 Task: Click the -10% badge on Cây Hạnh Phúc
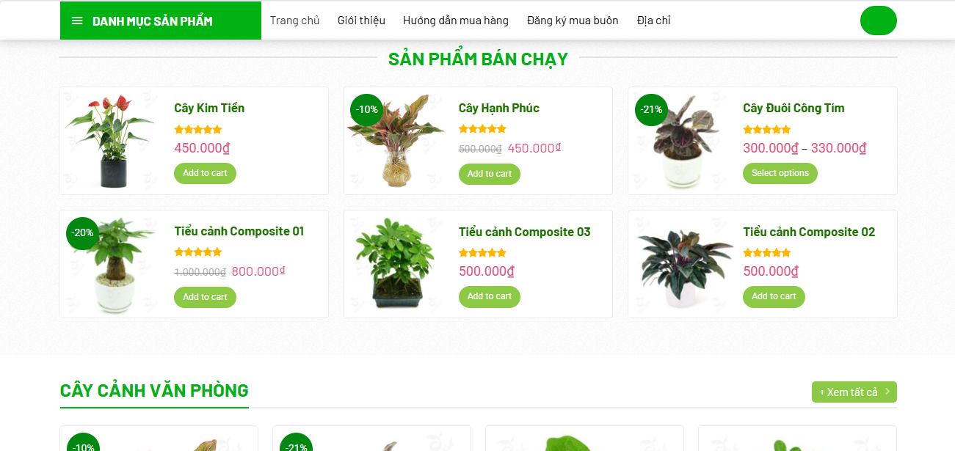[366, 110]
